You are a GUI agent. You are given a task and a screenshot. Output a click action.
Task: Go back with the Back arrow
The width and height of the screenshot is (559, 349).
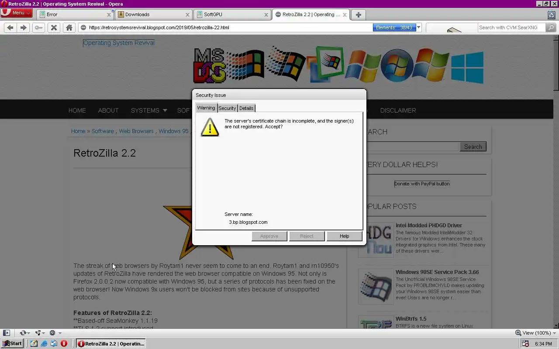(x=10, y=27)
